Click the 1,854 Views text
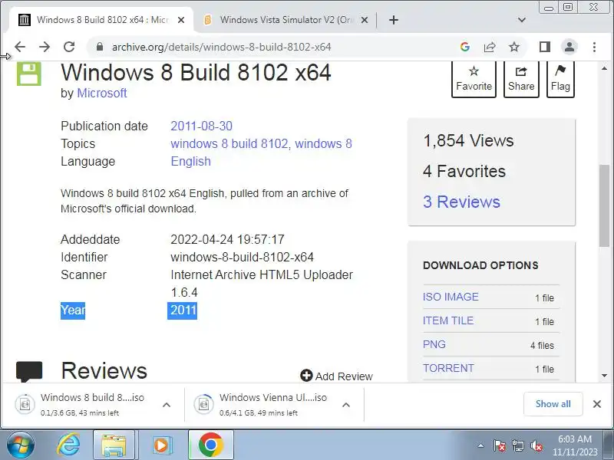 point(468,141)
